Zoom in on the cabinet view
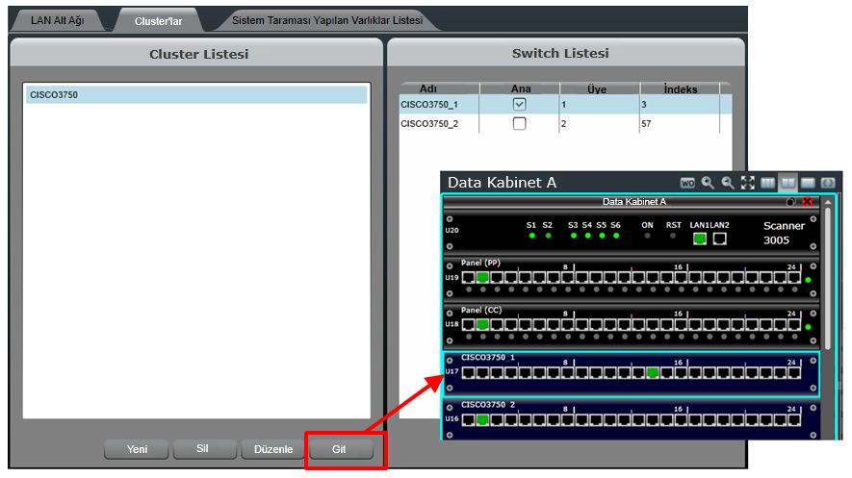 (708, 183)
